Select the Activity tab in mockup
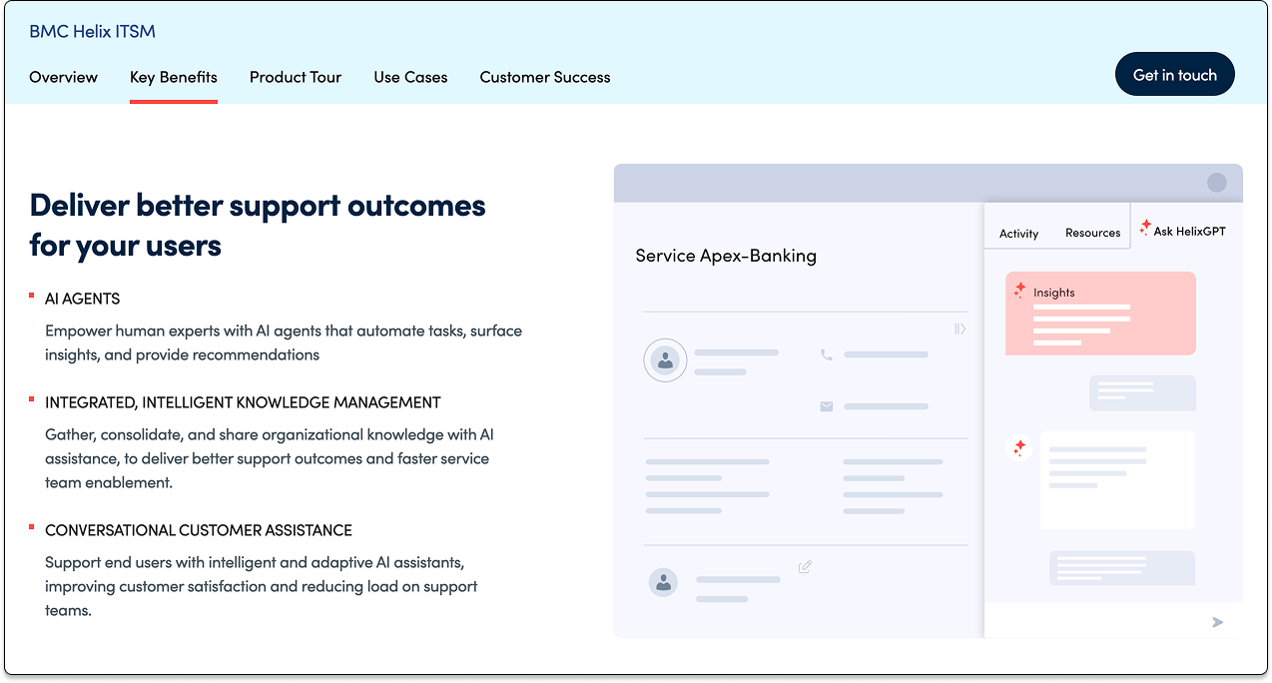Viewport: 1272px width, 683px height. coord(1018,234)
